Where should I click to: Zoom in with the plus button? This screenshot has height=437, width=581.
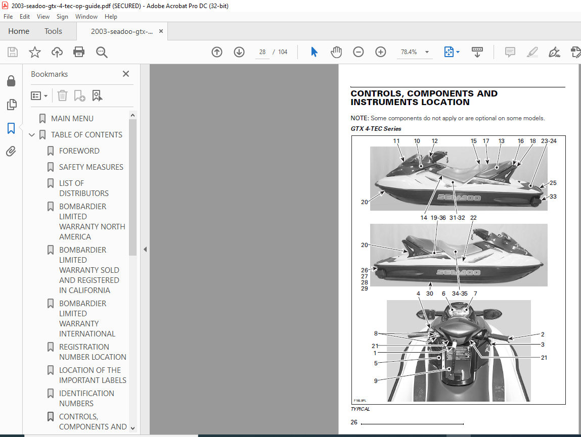381,52
